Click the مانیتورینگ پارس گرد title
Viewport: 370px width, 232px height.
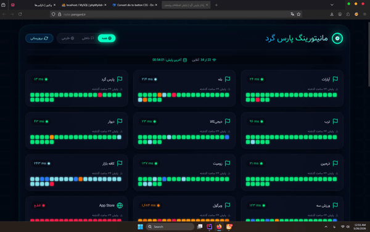click(x=297, y=38)
